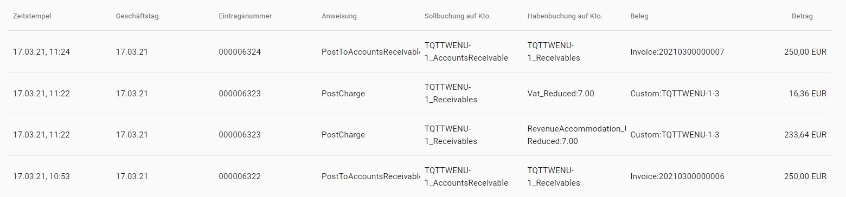Click the 16,36 EUR amount
This screenshot has width=846, height=197.
807,94
